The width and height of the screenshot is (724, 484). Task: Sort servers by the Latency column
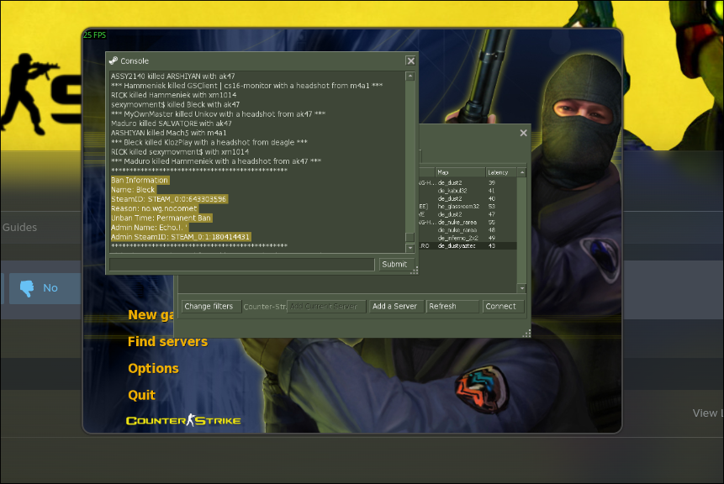click(x=501, y=172)
